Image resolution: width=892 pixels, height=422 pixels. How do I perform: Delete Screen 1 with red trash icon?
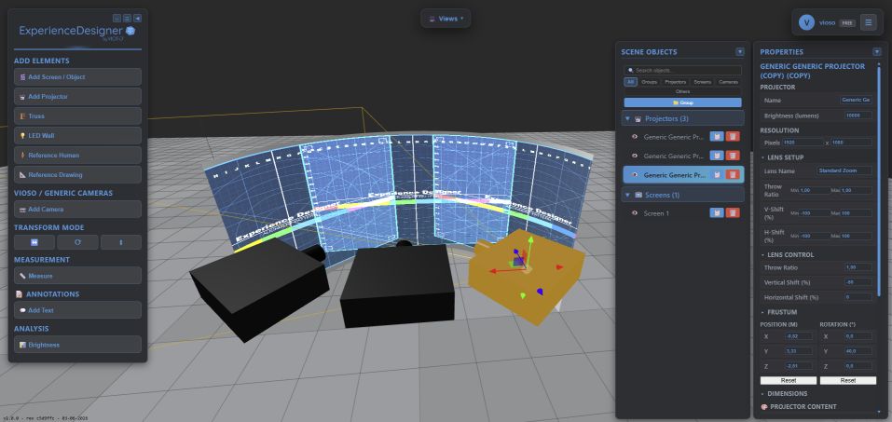pyautogui.click(x=733, y=212)
